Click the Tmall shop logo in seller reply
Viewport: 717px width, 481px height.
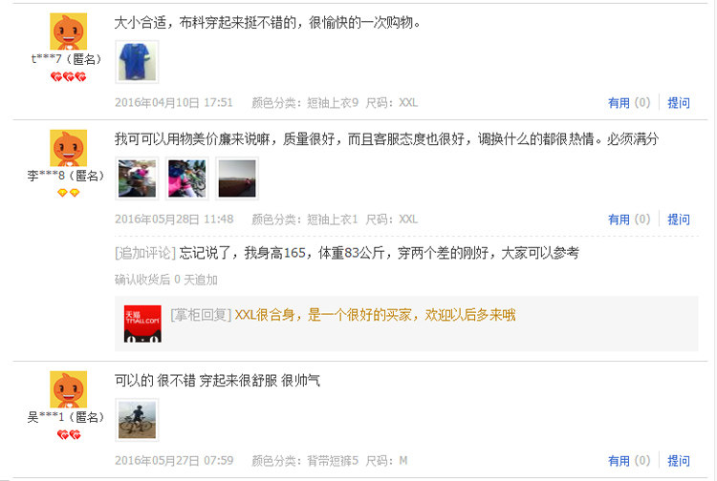142,324
